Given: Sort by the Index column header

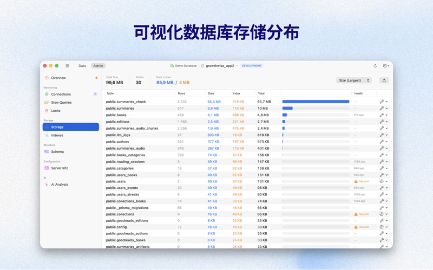Looking at the screenshot, I should pos(237,93).
